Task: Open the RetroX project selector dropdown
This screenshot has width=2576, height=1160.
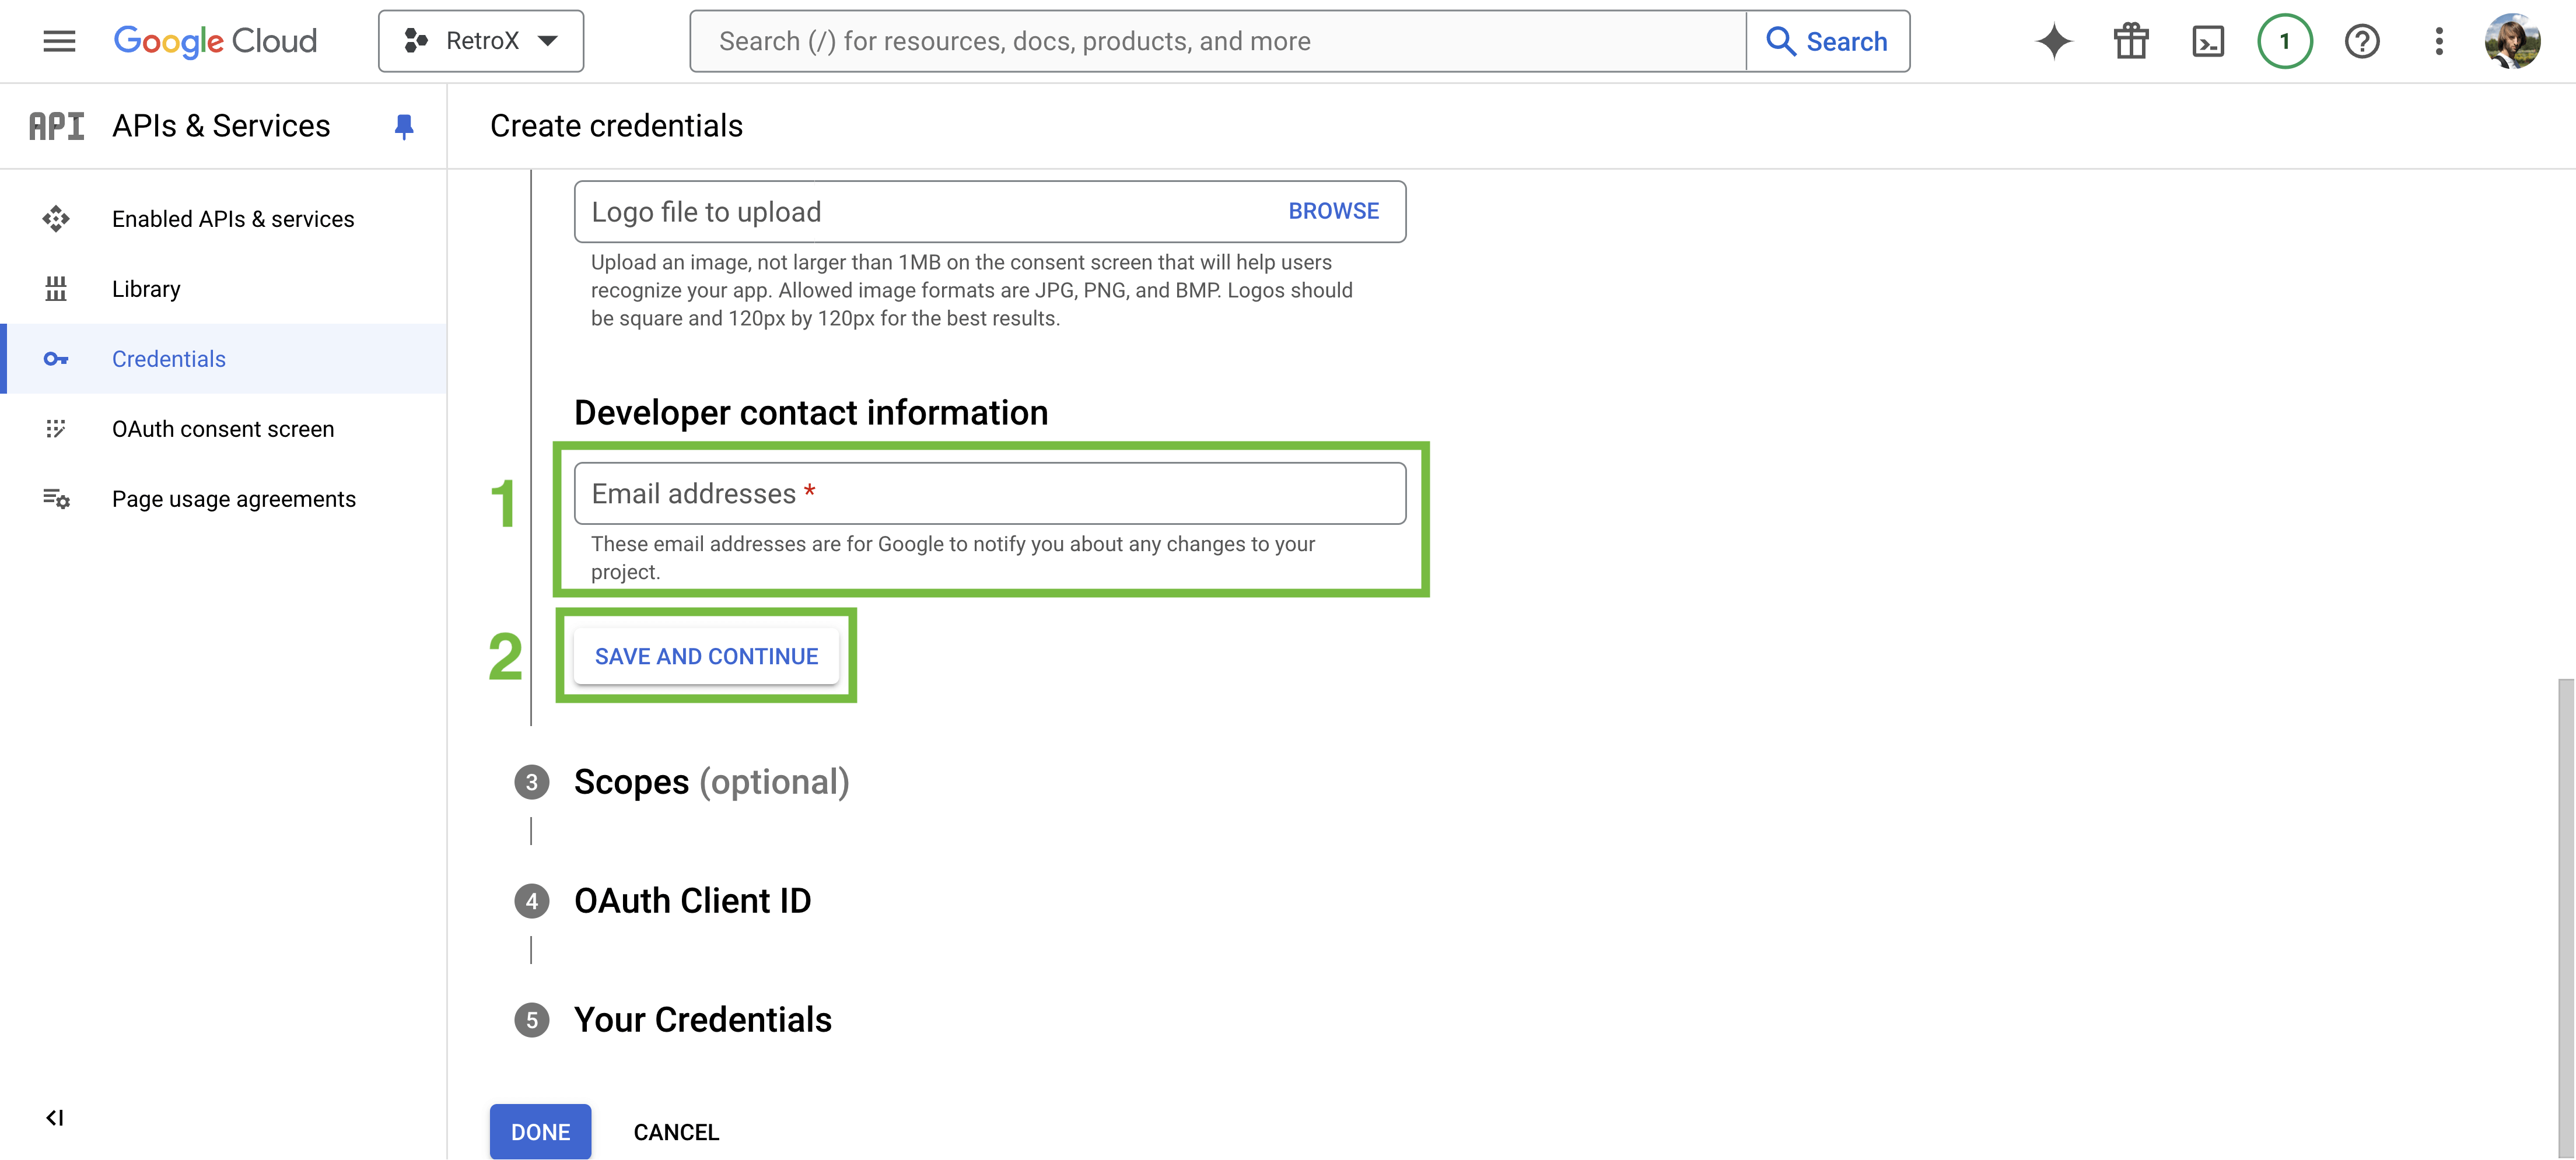Action: point(481,41)
